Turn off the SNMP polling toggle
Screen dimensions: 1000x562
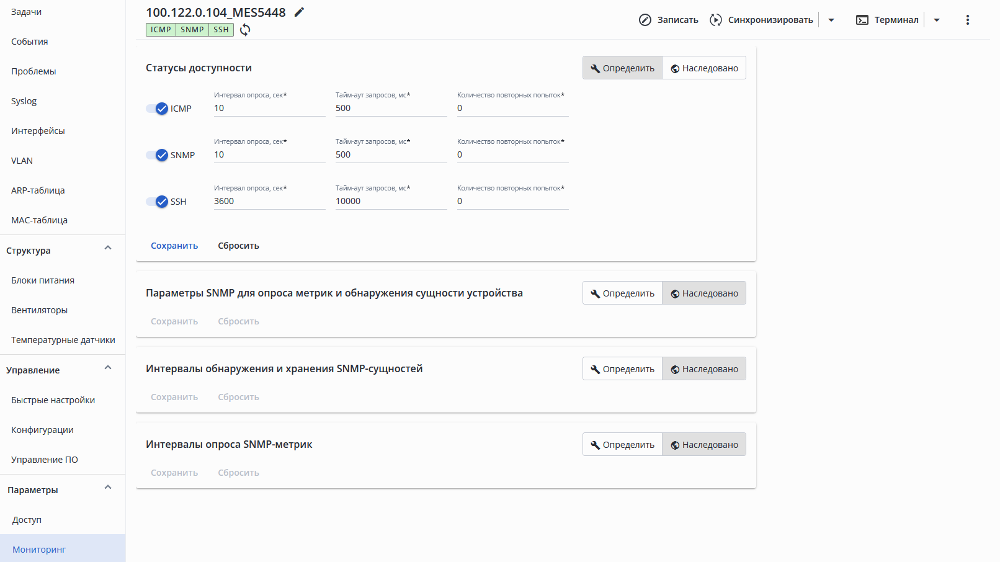click(158, 155)
